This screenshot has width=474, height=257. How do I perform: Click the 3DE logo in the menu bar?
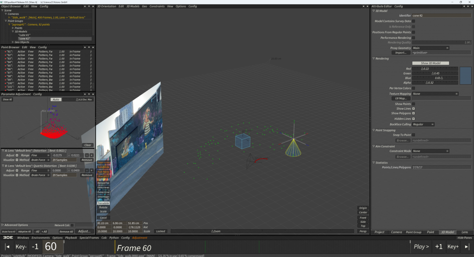pyautogui.click(x=8, y=238)
